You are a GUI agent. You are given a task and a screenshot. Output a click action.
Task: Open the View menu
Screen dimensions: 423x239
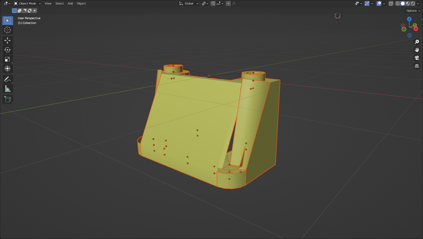tap(48, 3)
